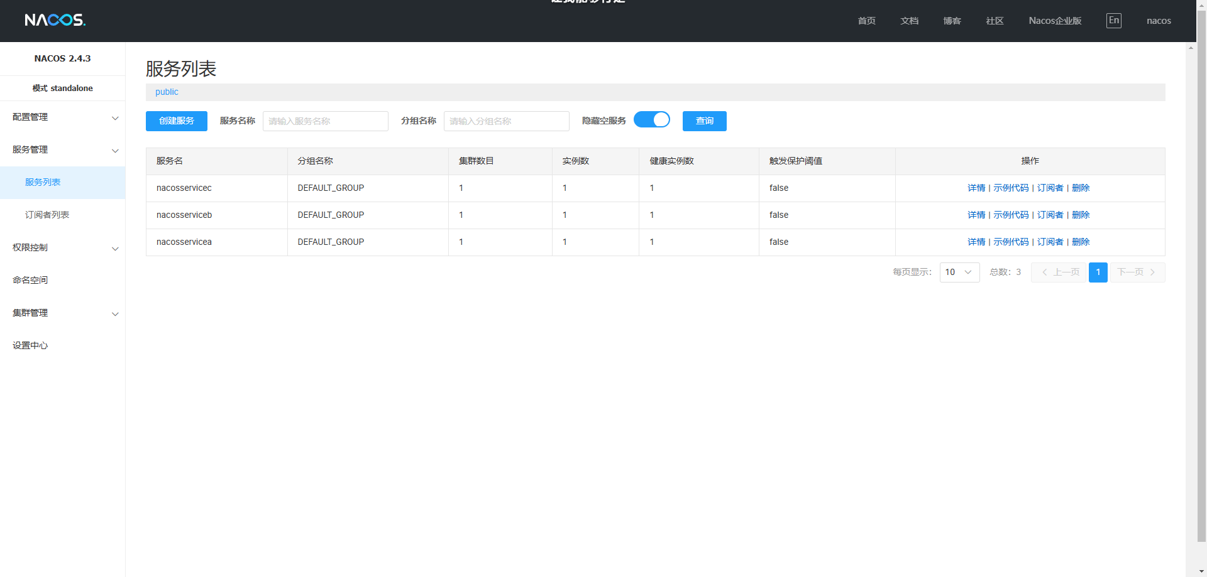Screen dimensions: 1207x577
Task: Focus the 服务名称 input field
Action: pos(325,121)
